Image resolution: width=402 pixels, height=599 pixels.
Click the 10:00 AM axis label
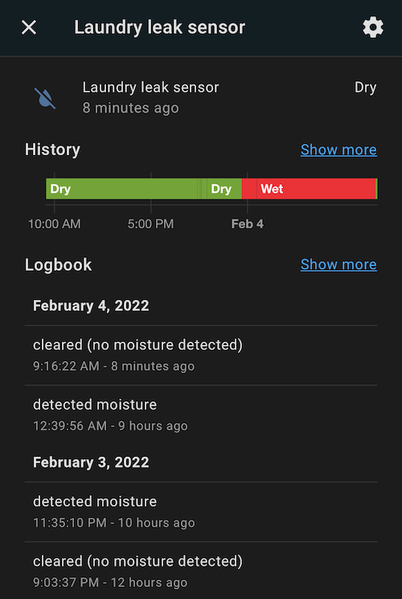point(54,224)
